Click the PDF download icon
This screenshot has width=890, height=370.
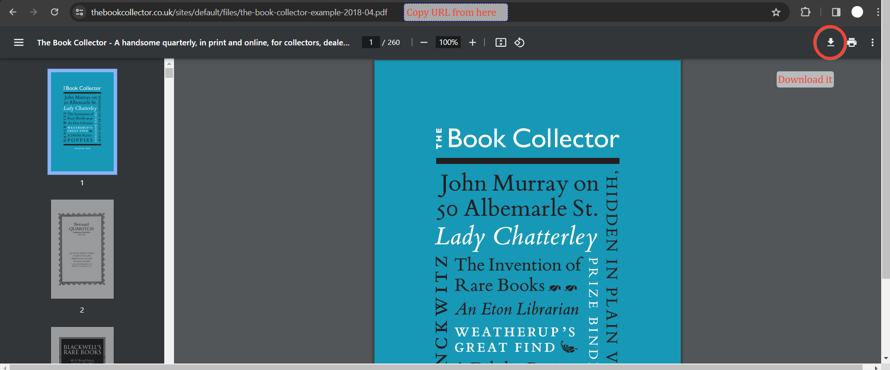(830, 43)
